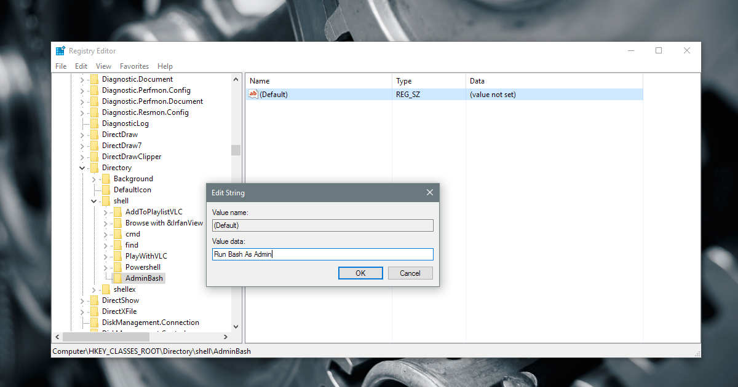Click the DirectDraw7 folder icon
Screen dimensions: 738x387
(93, 146)
